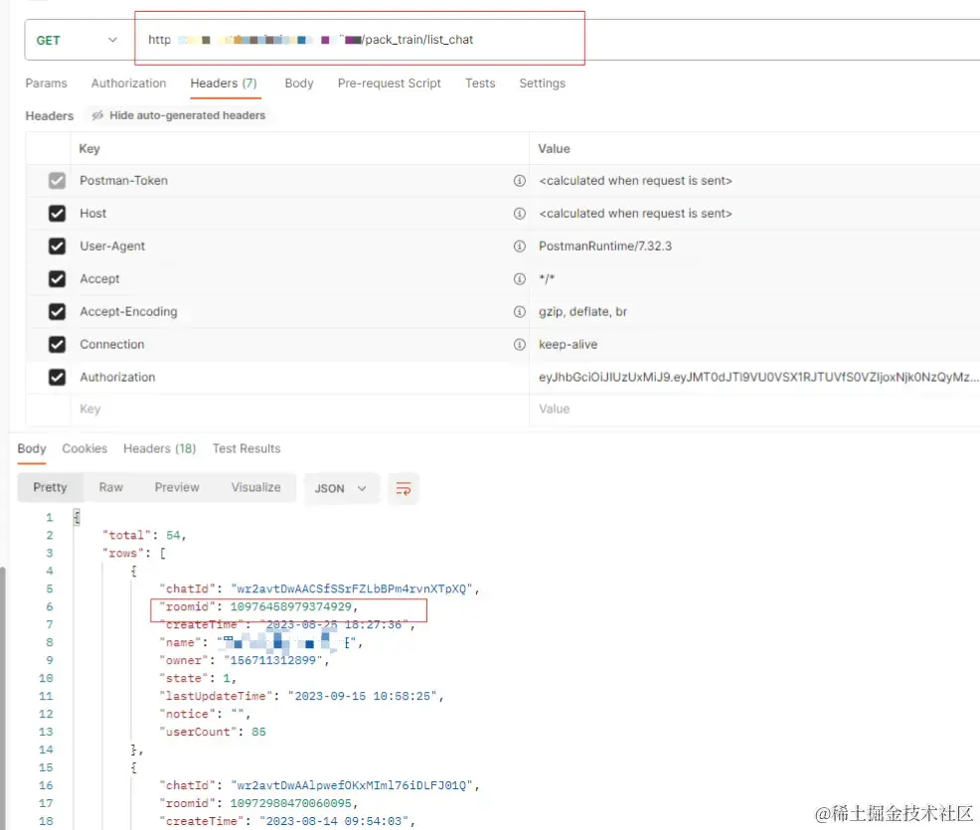This screenshot has height=830, width=980.
Task: Click the PostmanRuntime/7.32.3 value
Action: coord(605,247)
